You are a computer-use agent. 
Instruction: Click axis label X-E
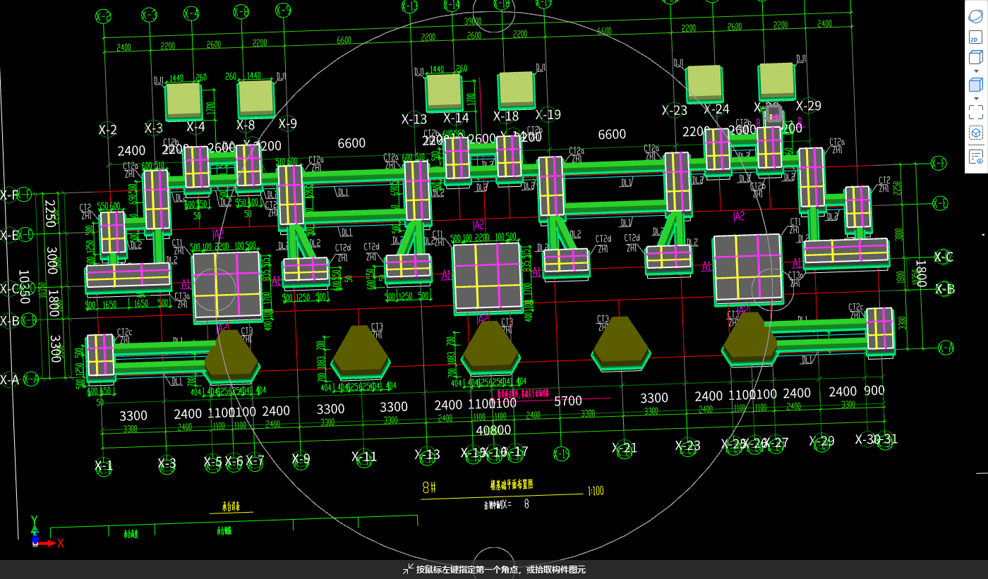[x=9, y=235]
